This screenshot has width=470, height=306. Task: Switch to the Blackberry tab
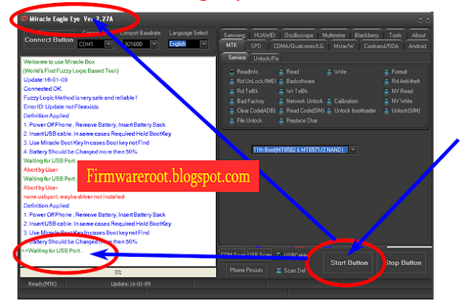[366, 35]
